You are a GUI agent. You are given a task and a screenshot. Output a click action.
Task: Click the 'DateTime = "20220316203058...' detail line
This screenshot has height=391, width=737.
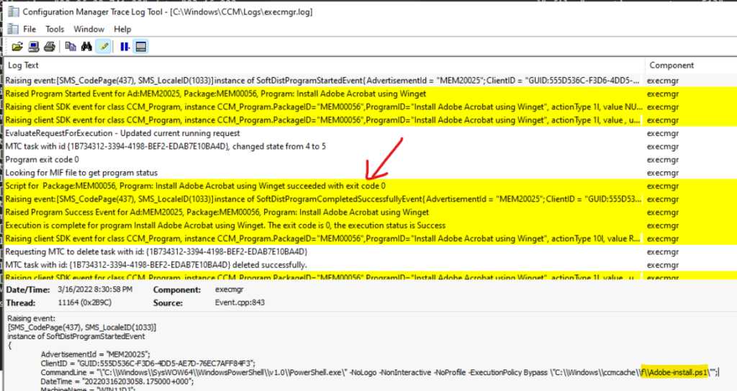pos(117,382)
